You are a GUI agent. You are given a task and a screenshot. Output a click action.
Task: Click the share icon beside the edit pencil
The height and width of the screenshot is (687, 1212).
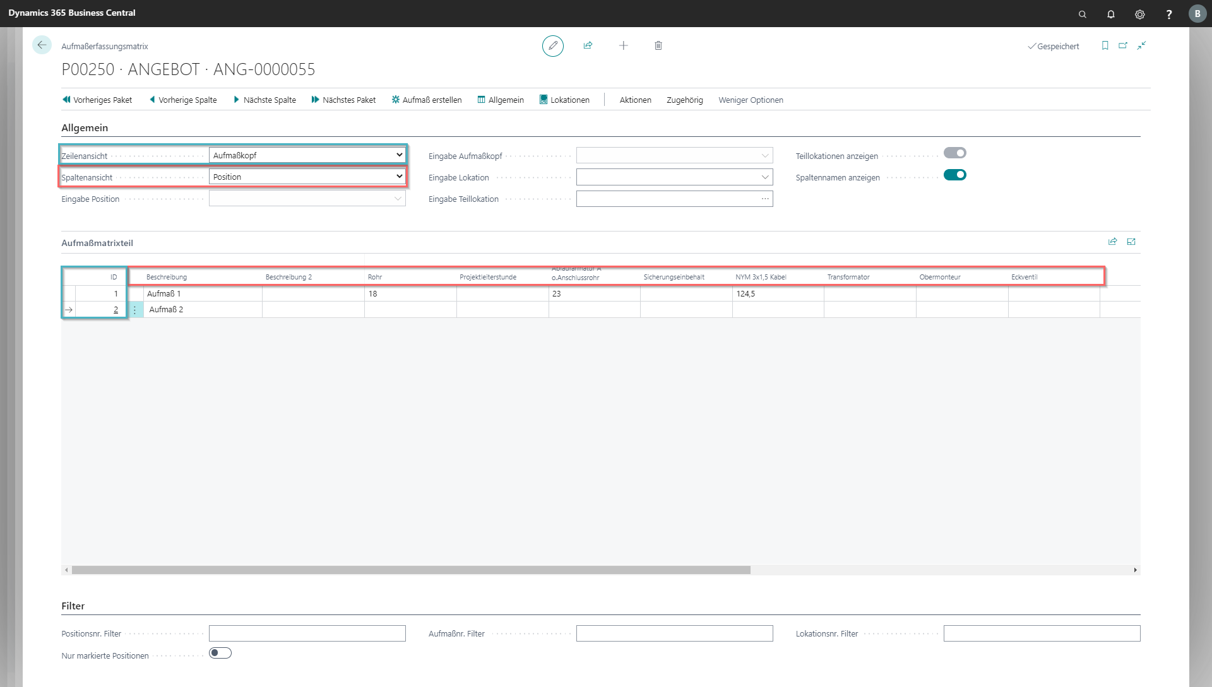[588, 45]
